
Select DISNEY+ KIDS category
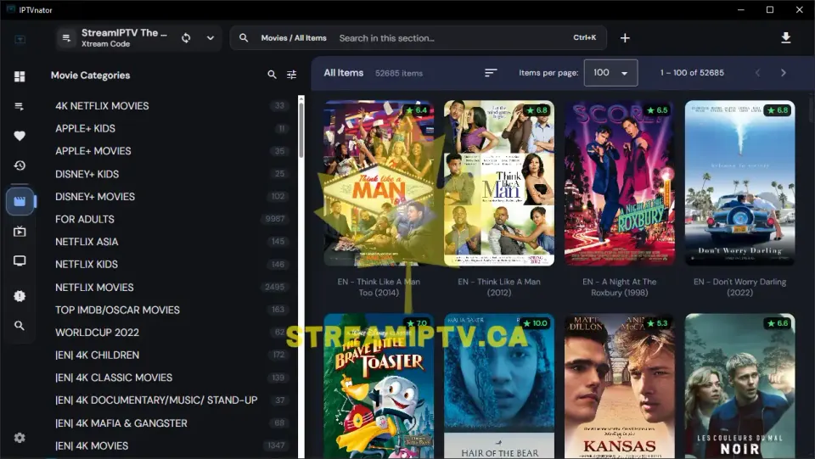pyautogui.click(x=171, y=174)
